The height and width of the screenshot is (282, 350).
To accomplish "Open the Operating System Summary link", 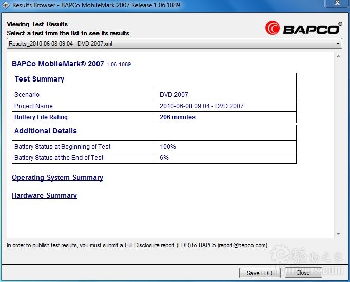I will [x=57, y=178].
